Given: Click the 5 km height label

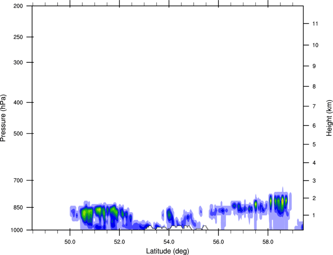Looking at the screenshot, I should coord(314,144).
